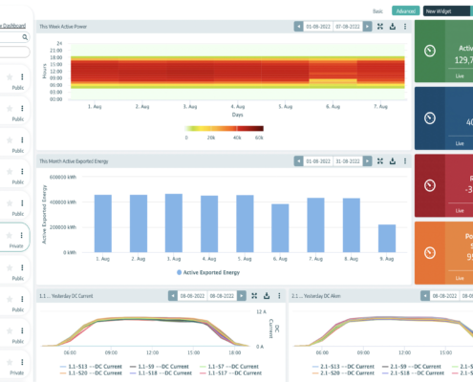473x382 pixels.
Task: Toggle 2.1-S18 DC Current legend series
Action: pyautogui.click(x=413, y=372)
